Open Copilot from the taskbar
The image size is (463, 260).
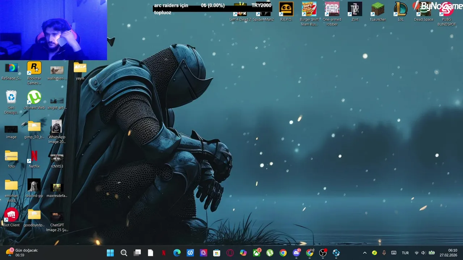point(243,253)
